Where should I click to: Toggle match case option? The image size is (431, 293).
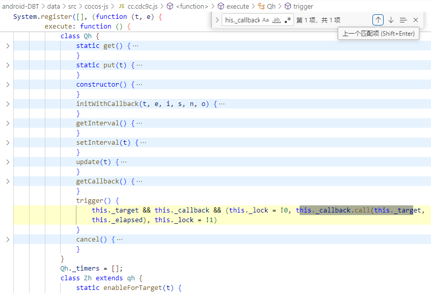point(265,20)
